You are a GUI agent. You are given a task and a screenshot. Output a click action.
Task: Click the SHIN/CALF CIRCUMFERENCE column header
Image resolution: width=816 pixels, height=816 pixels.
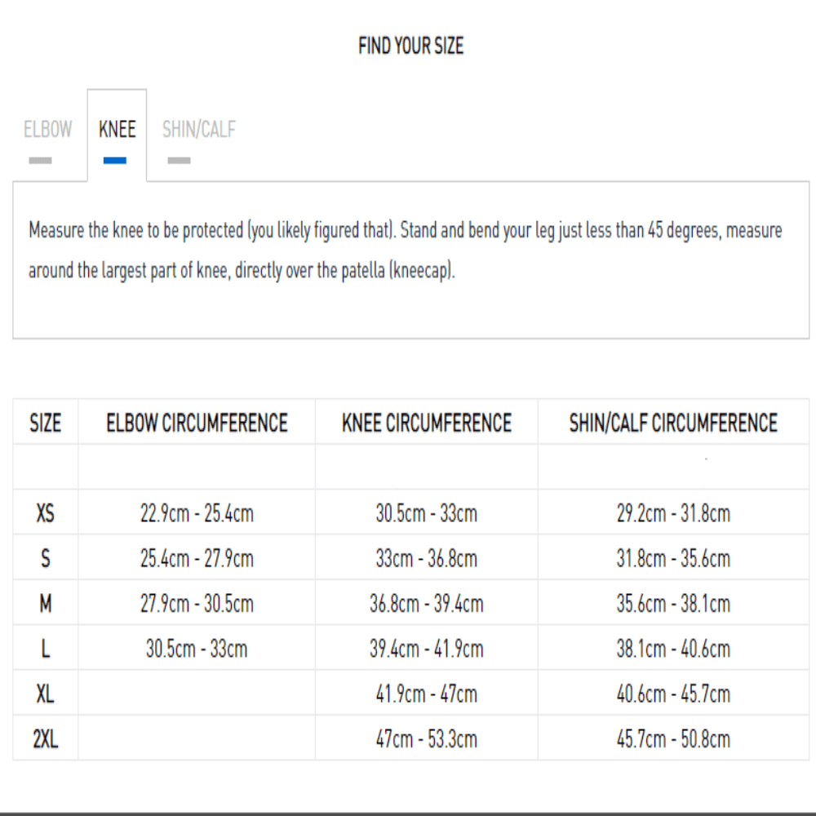point(673,423)
